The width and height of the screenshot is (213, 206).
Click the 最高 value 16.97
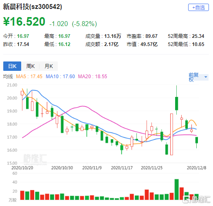(x=64, y=36)
